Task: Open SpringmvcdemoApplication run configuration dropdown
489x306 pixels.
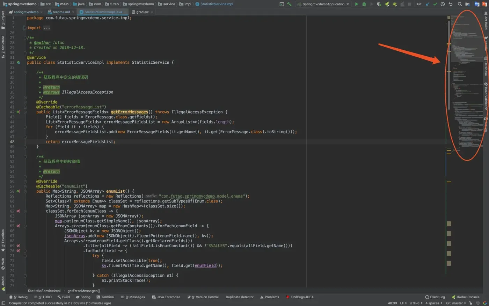Action: [323, 4]
